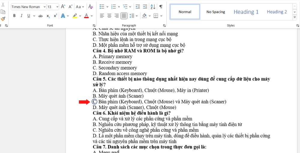The image size is (300, 153).
Task: Apply a multilevel list
Action: (125, 7)
